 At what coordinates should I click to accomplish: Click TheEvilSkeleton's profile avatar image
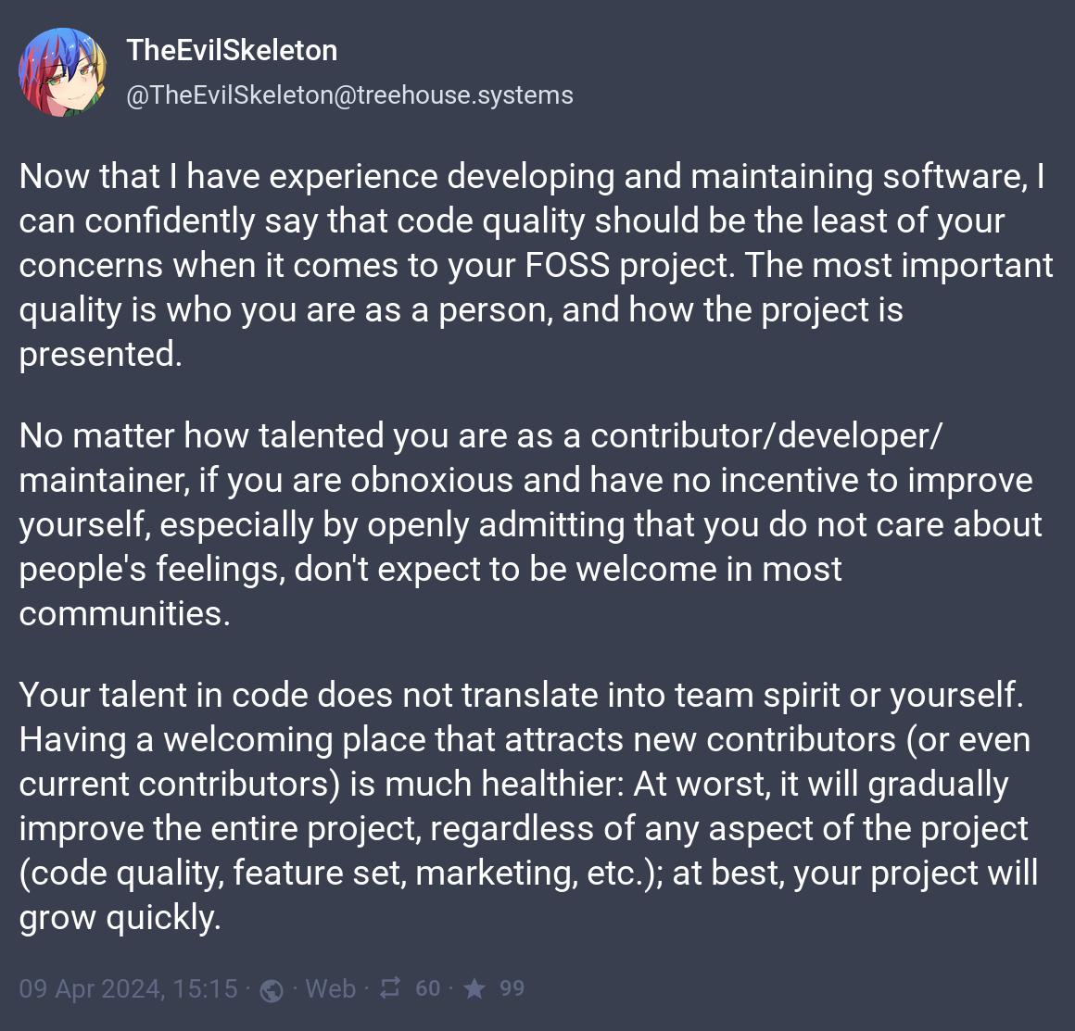pos(63,72)
